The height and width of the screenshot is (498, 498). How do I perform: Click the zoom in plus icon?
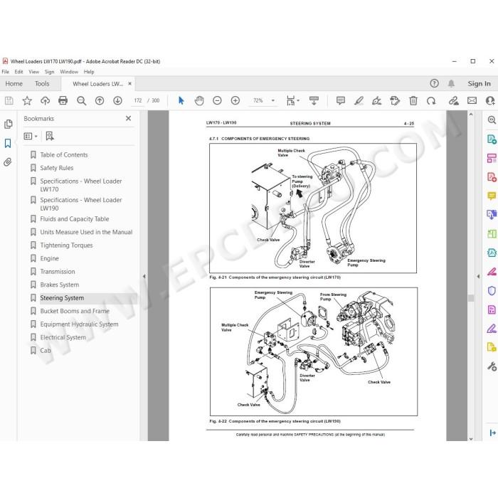pyautogui.click(x=235, y=101)
